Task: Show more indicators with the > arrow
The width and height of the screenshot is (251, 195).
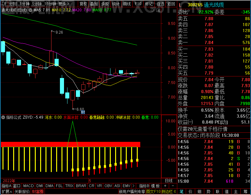Action: click(134, 186)
